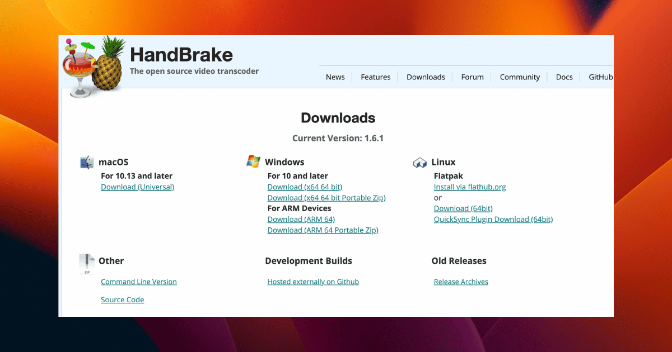Select Downloads in the navigation bar
This screenshot has height=352, width=672.
point(426,77)
